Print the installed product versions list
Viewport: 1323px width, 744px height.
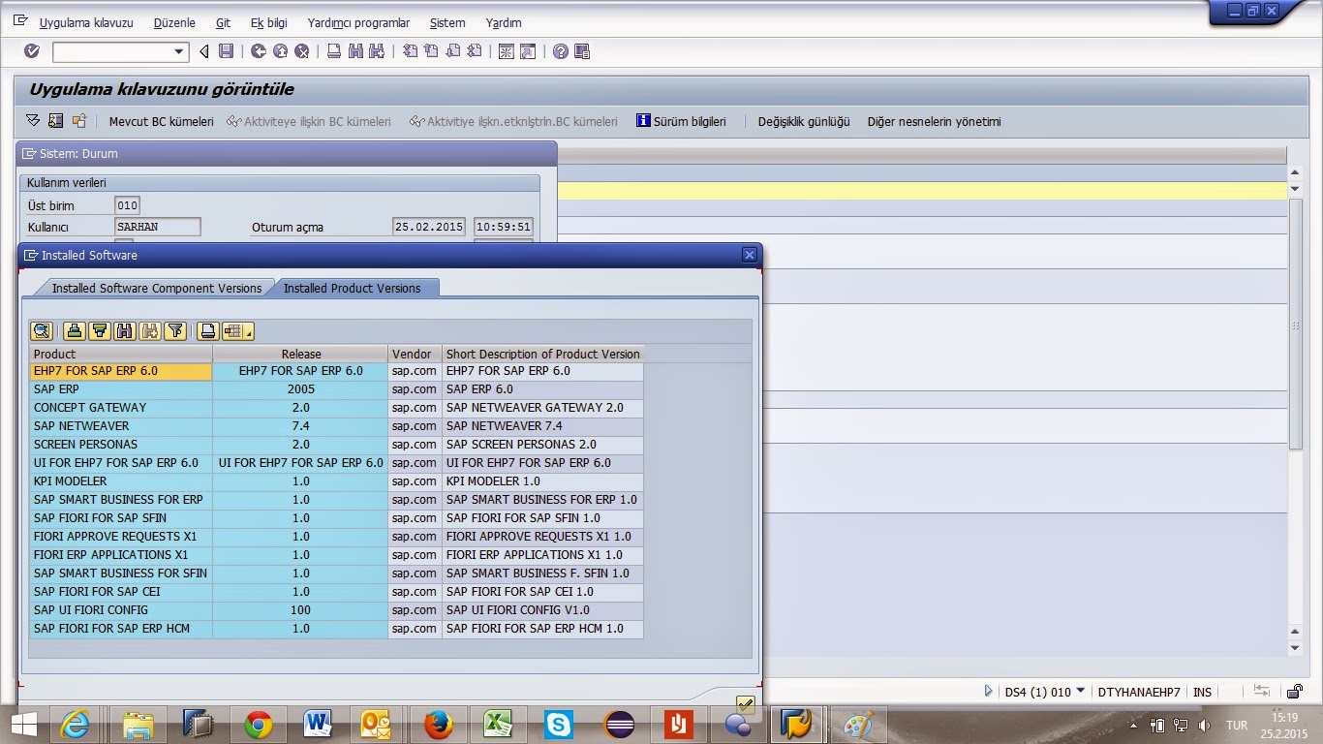pyautogui.click(x=206, y=331)
